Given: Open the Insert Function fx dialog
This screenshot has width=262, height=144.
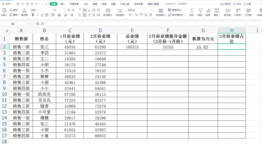Looking at the screenshot, I should click(43, 24).
